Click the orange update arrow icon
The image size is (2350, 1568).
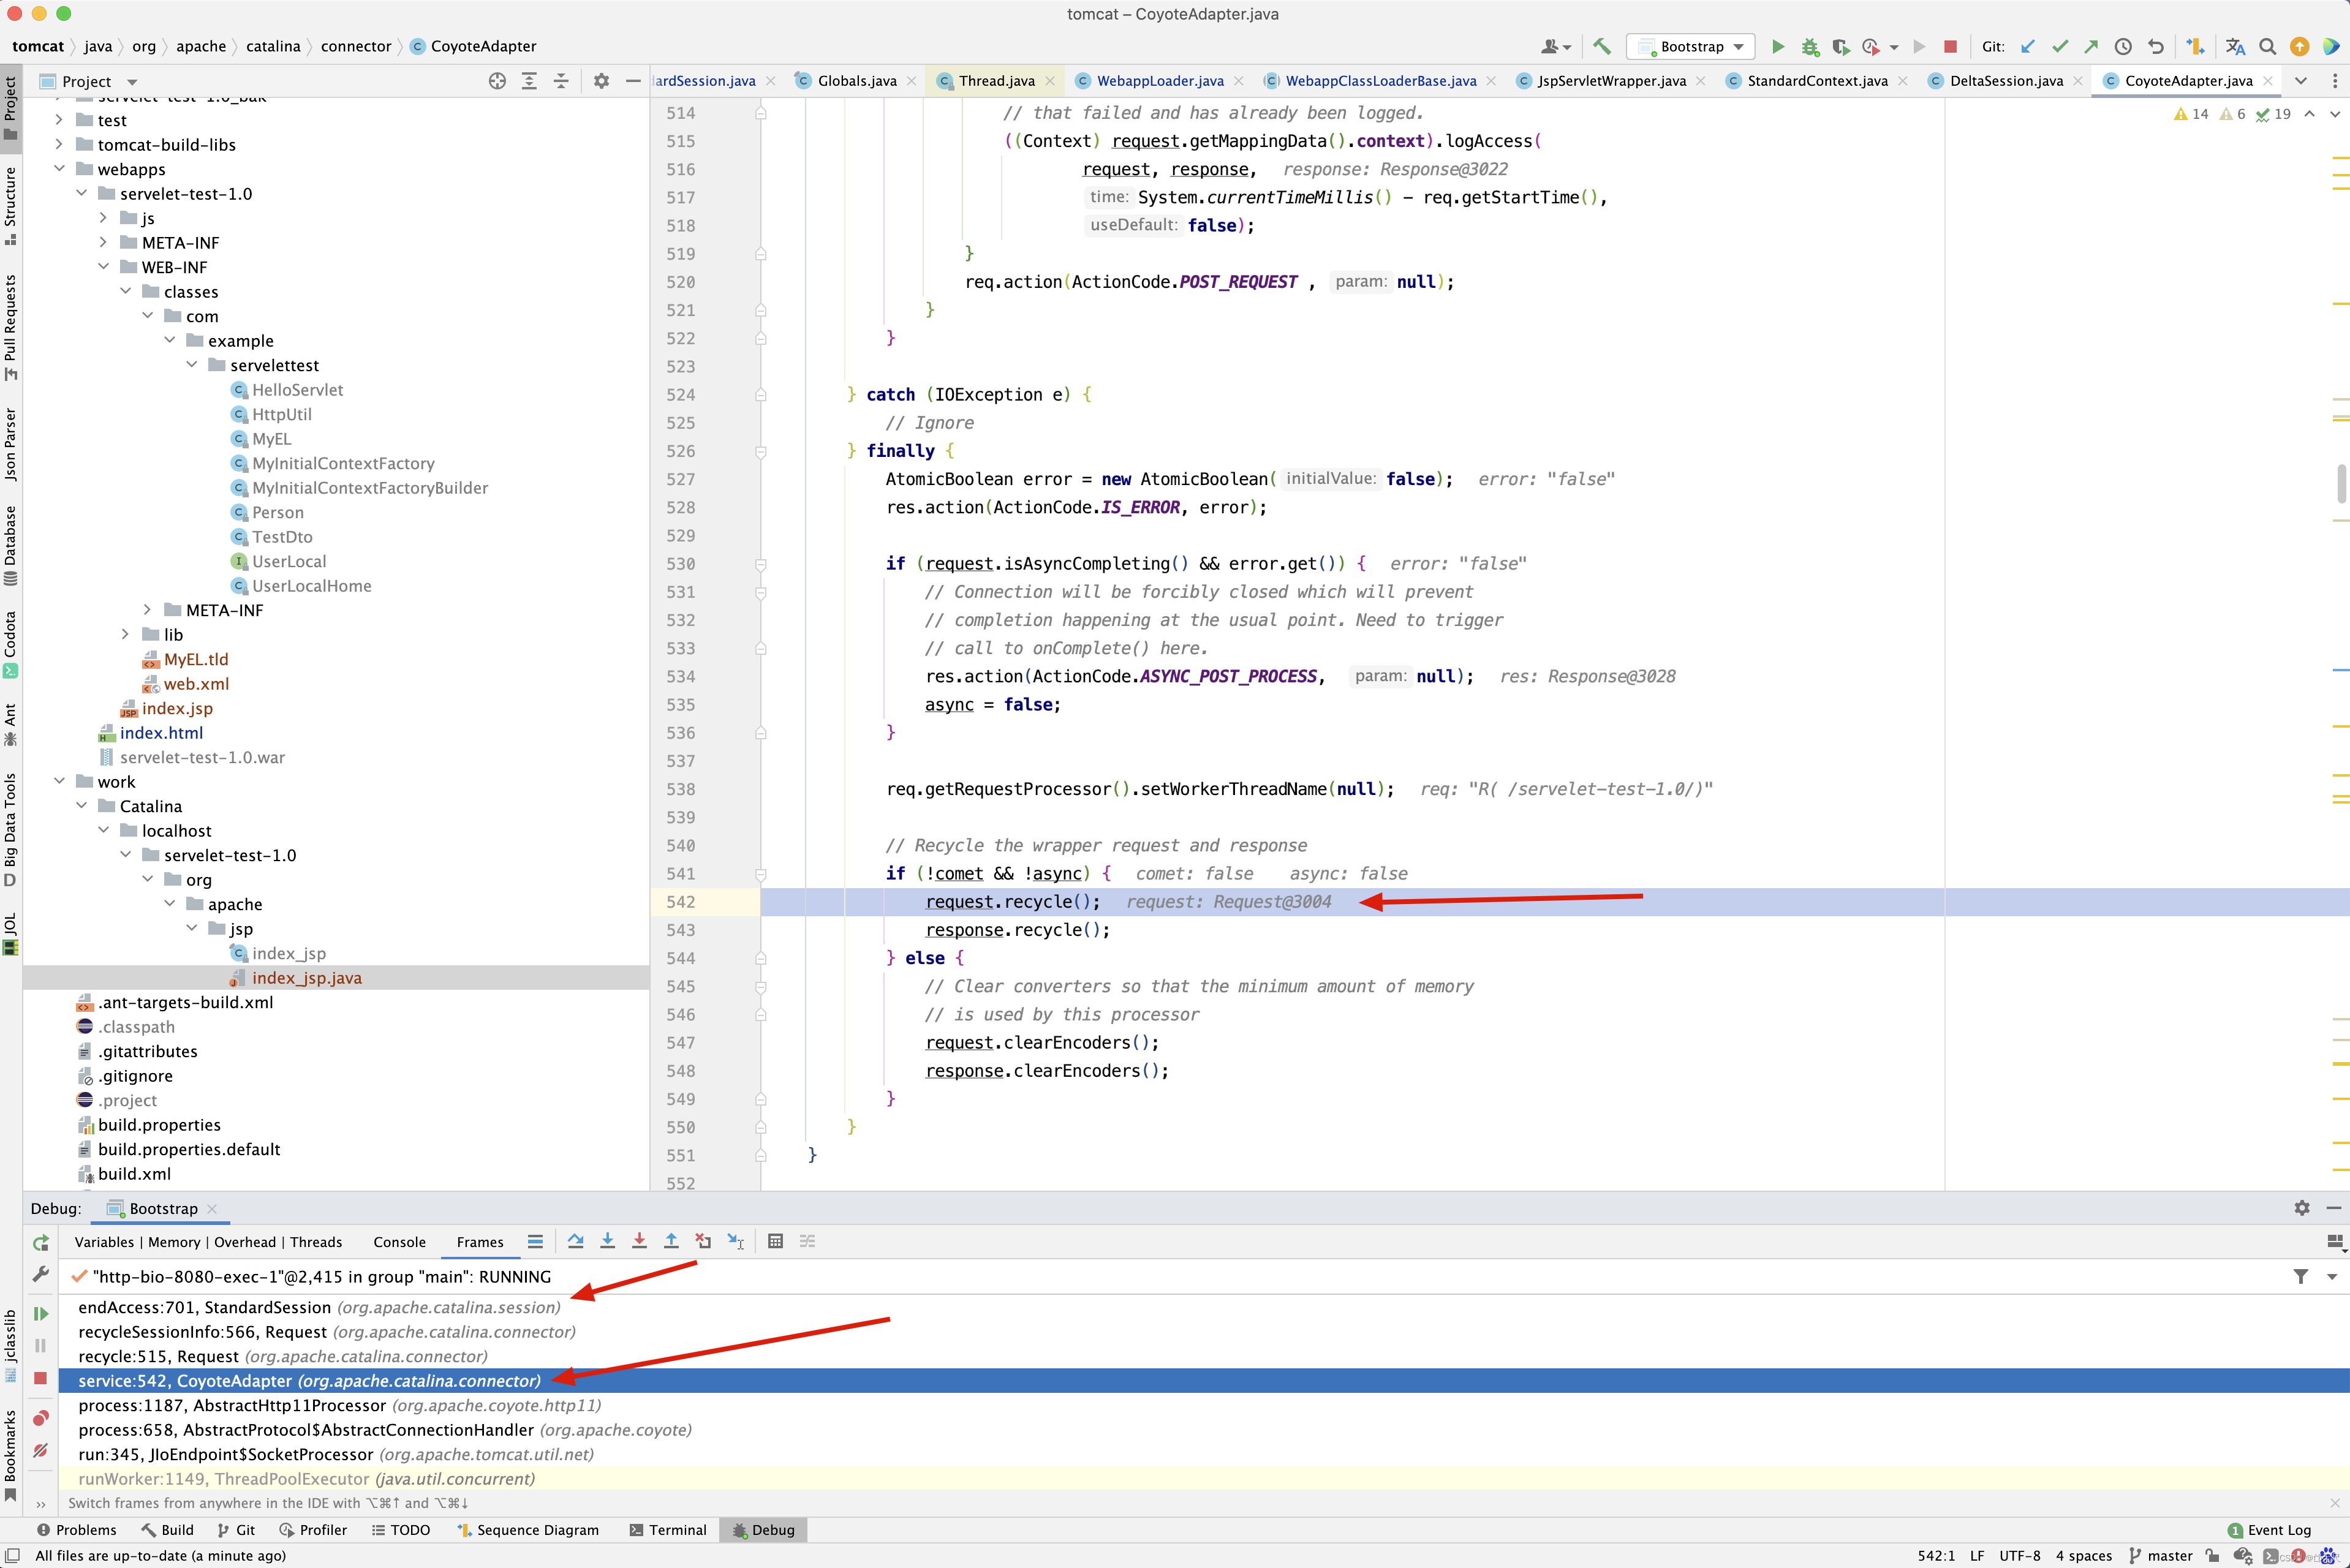[x=2299, y=46]
